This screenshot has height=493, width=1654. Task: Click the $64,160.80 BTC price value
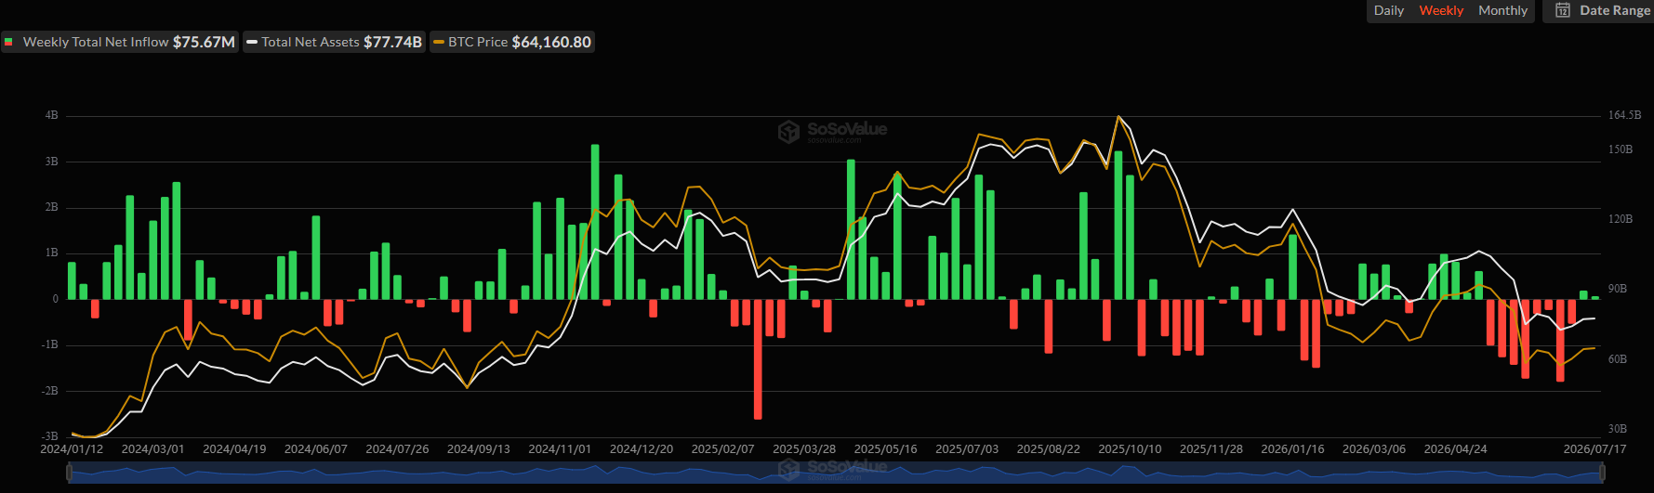point(551,42)
